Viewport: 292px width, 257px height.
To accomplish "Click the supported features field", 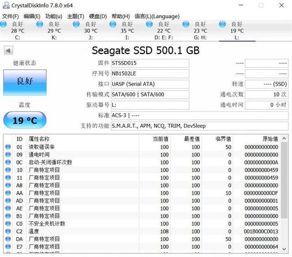I will click(200, 126).
